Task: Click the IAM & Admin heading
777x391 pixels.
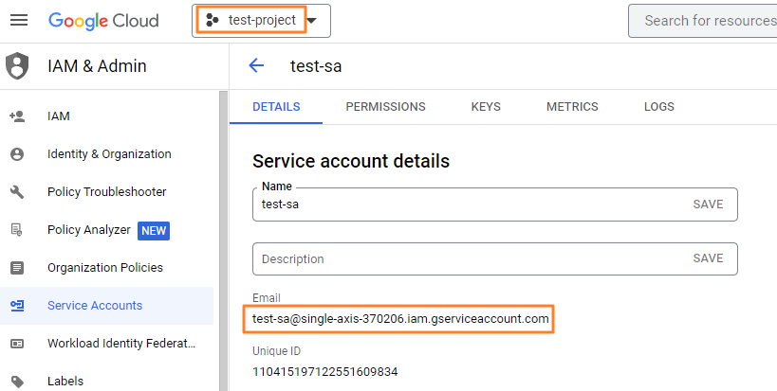Action: click(x=97, y=65)
